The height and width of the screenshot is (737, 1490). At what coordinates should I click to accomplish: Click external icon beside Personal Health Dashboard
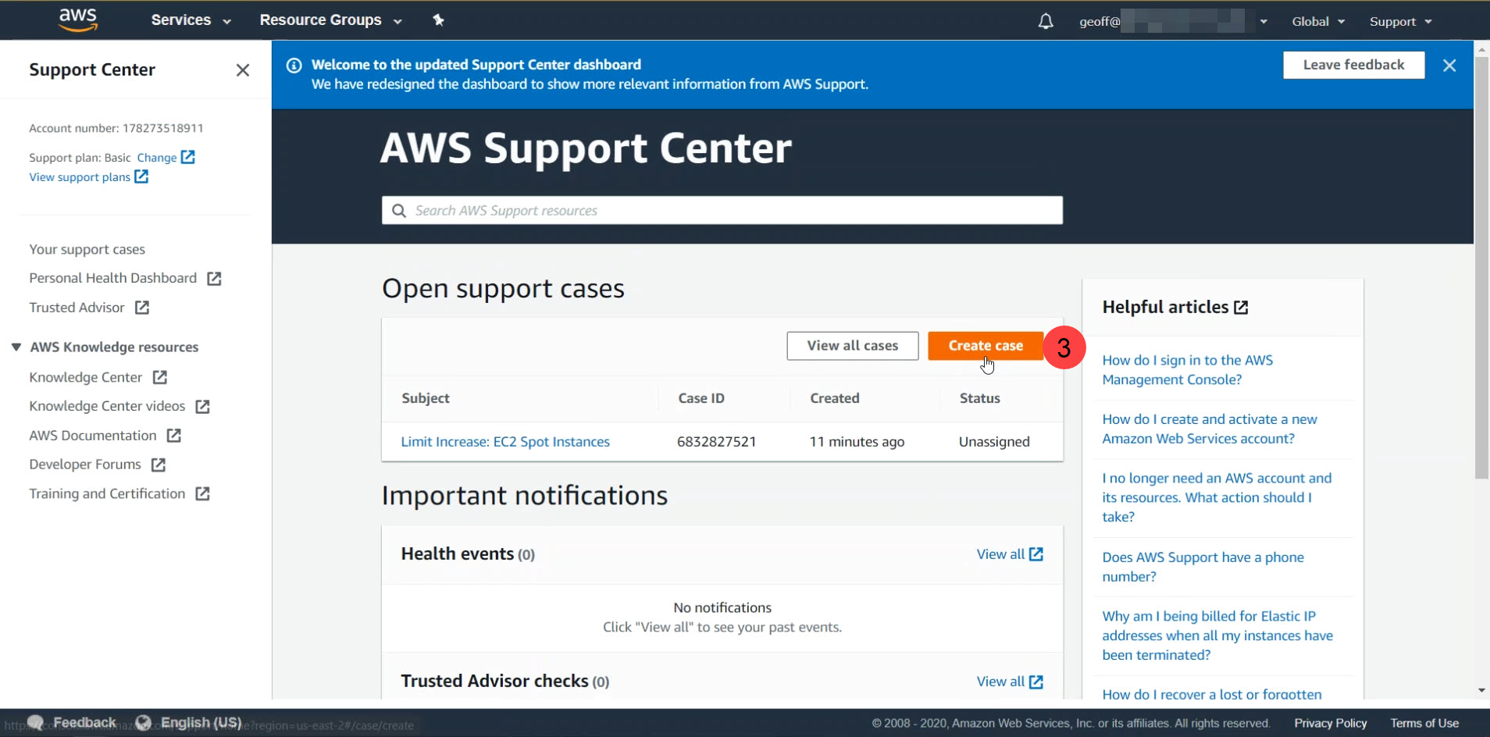(x=214, y=279)
